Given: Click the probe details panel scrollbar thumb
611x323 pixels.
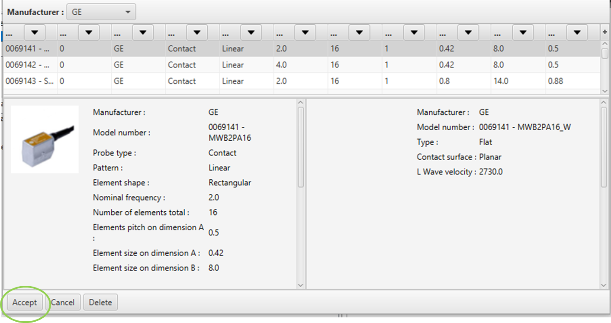Looking at the screenshot, I should (301, 147).
